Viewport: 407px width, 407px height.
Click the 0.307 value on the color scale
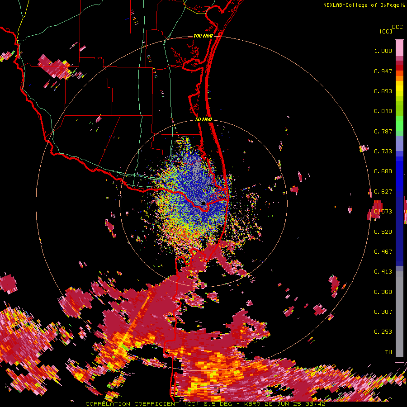(x=383, y=312)
